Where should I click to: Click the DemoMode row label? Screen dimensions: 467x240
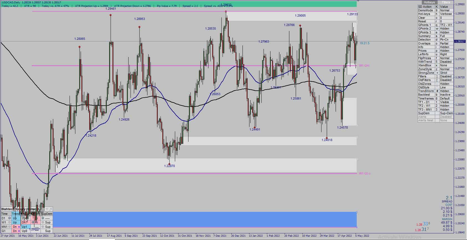coord(425,10)
